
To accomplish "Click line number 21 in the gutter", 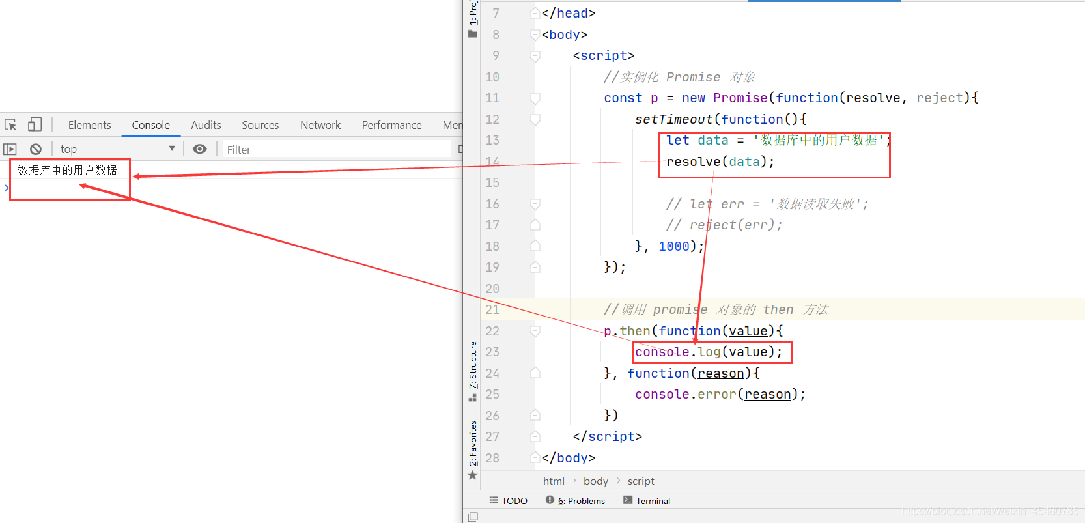I will point(492,309).
